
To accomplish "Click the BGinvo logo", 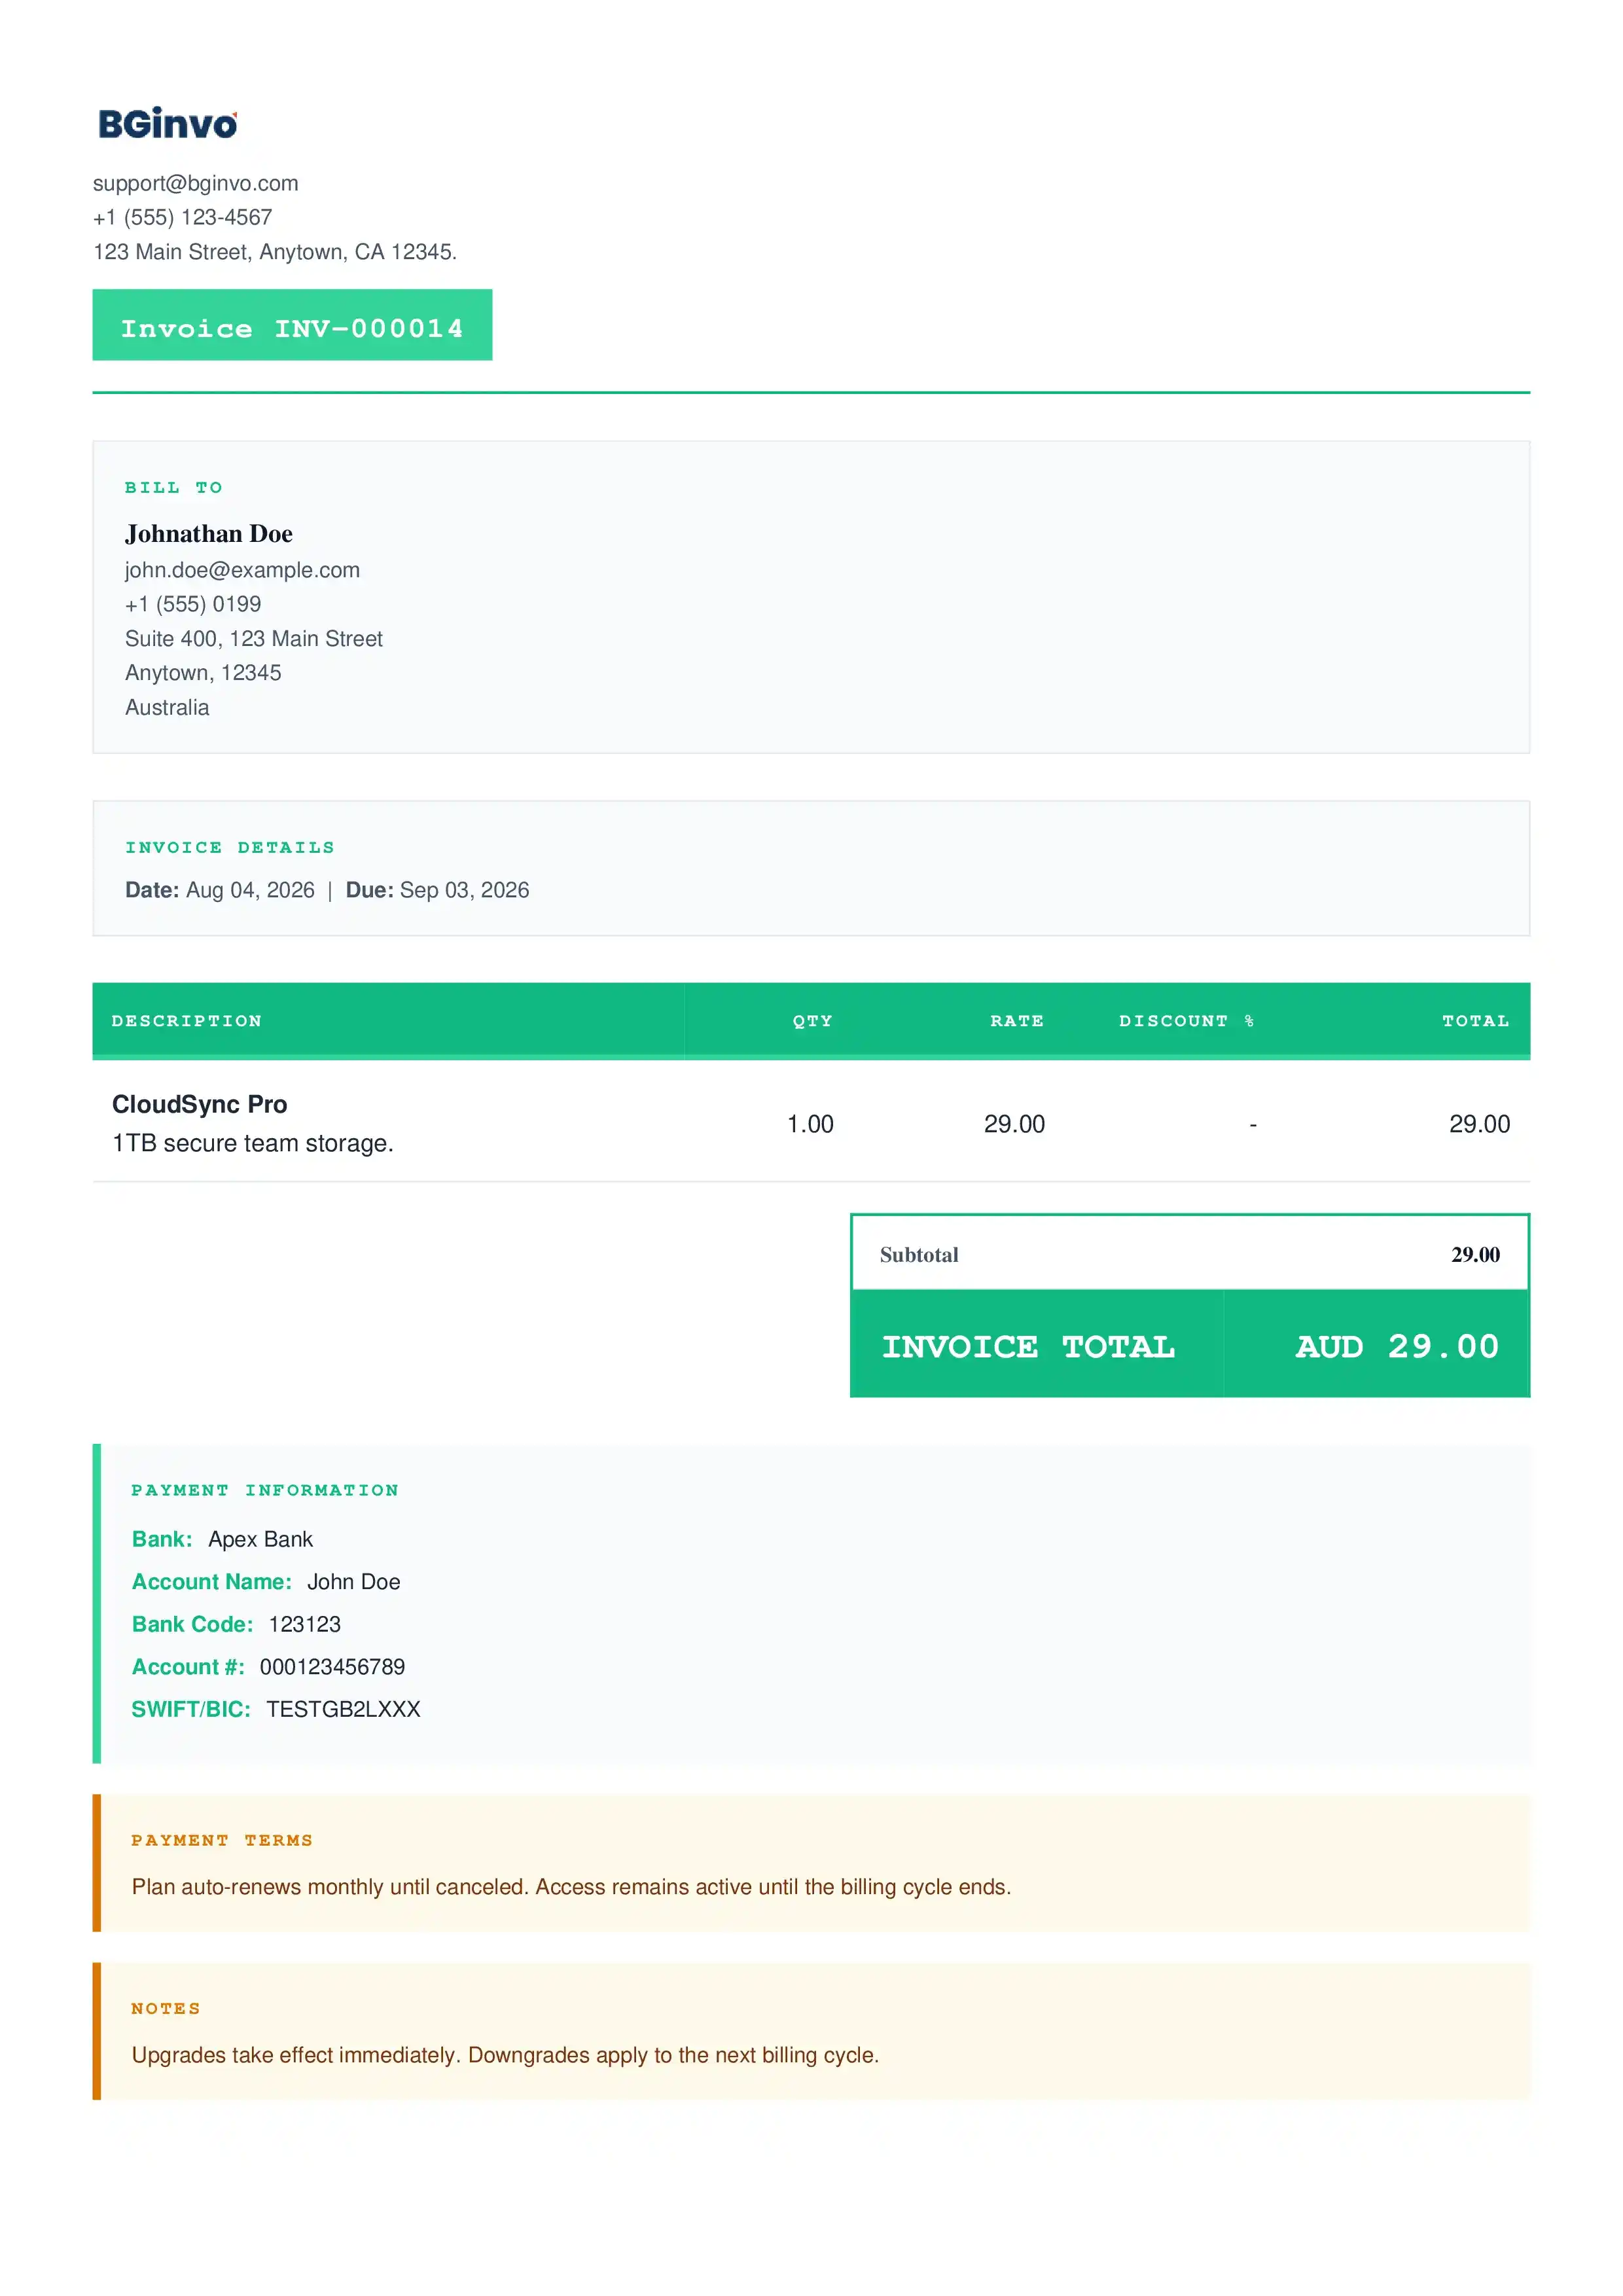I will coord(167,124).
